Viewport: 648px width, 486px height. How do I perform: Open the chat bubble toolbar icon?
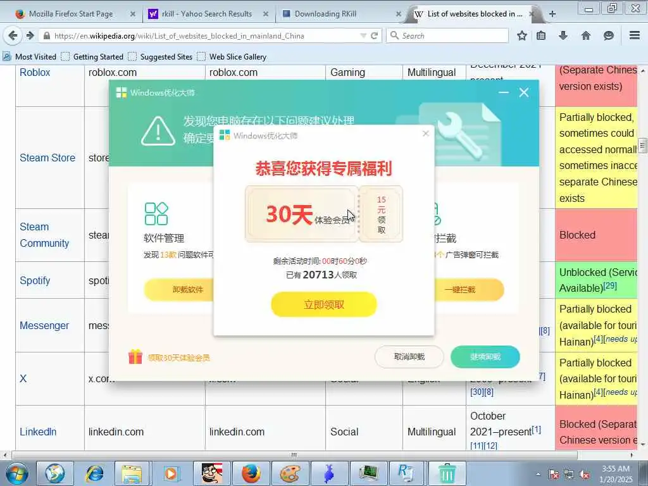(x=608, y=35)
